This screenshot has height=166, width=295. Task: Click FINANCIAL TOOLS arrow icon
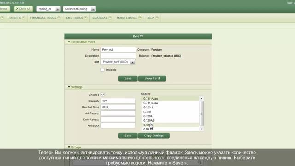pos(59,18)
